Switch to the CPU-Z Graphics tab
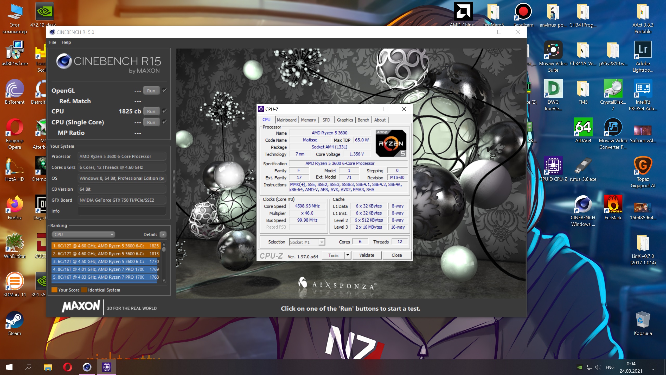The height and width of the screenshot is (375, 666). 345,120
